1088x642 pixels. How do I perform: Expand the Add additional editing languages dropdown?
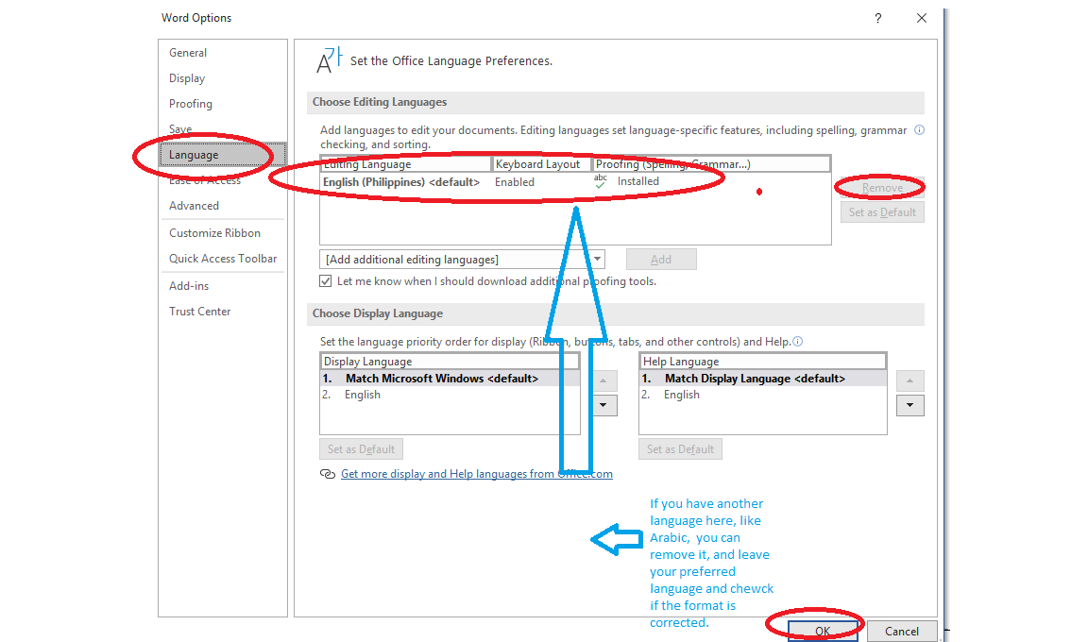click(598, 260)
